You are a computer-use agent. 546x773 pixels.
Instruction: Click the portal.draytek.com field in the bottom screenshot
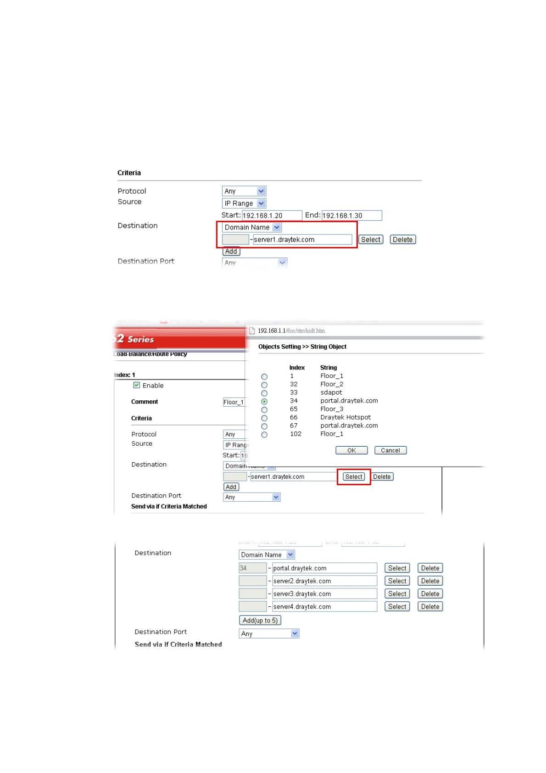[325, 568]
